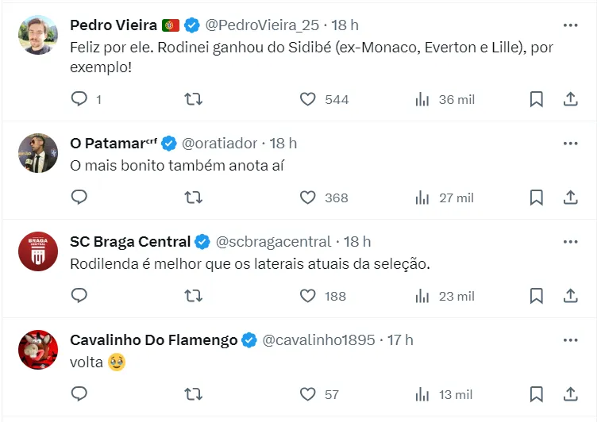The width and height of the screenshot is (605, 422).
Task: Open more options on Pedro Vieira's tweet
Action: pyautogui.click(x=570, y=25)
